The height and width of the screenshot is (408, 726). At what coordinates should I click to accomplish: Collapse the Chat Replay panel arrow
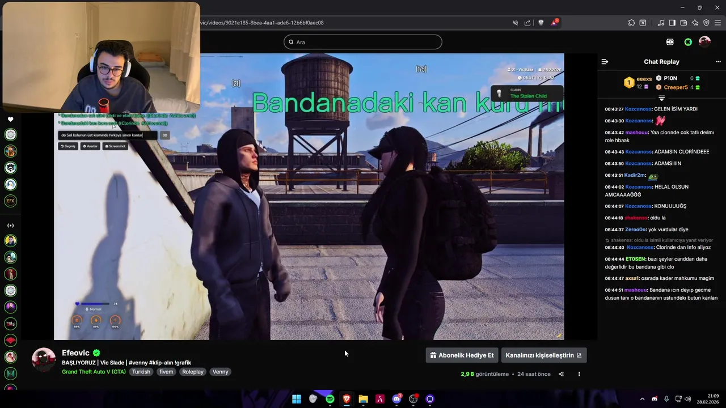tap(605, 62)
